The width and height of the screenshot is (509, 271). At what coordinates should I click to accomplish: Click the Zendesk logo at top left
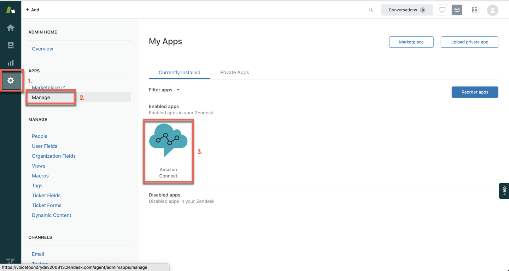click(11, 10)
